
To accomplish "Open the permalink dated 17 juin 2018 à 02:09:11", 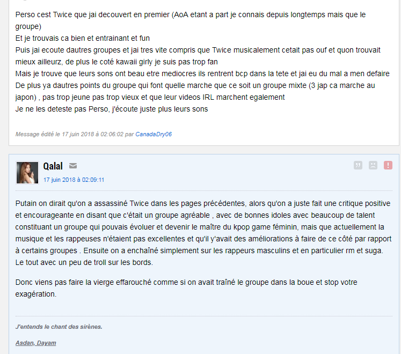I will coord(74,180).
